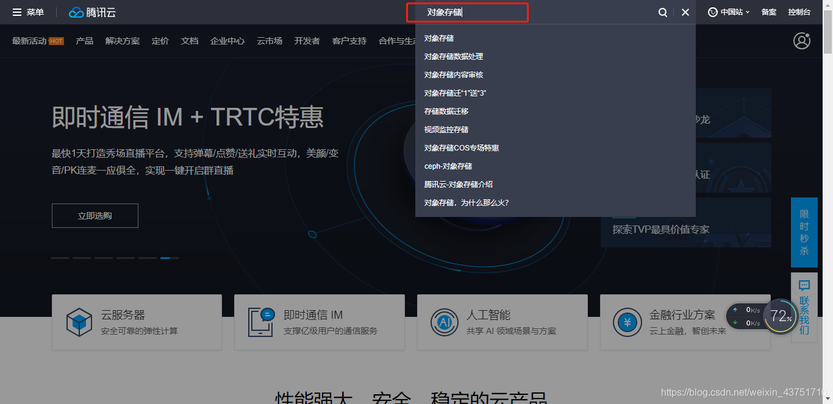
Task: Go to 定价 in the navigation
Action: 160,41
